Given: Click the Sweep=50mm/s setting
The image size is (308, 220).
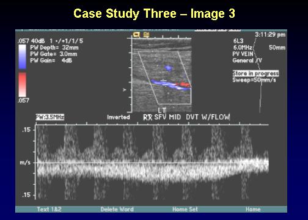Looking at the screenshot, I should (254, 80).
